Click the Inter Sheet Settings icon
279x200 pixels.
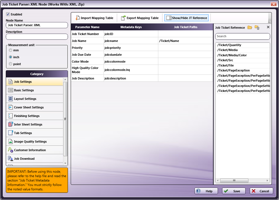coord(10,124)
